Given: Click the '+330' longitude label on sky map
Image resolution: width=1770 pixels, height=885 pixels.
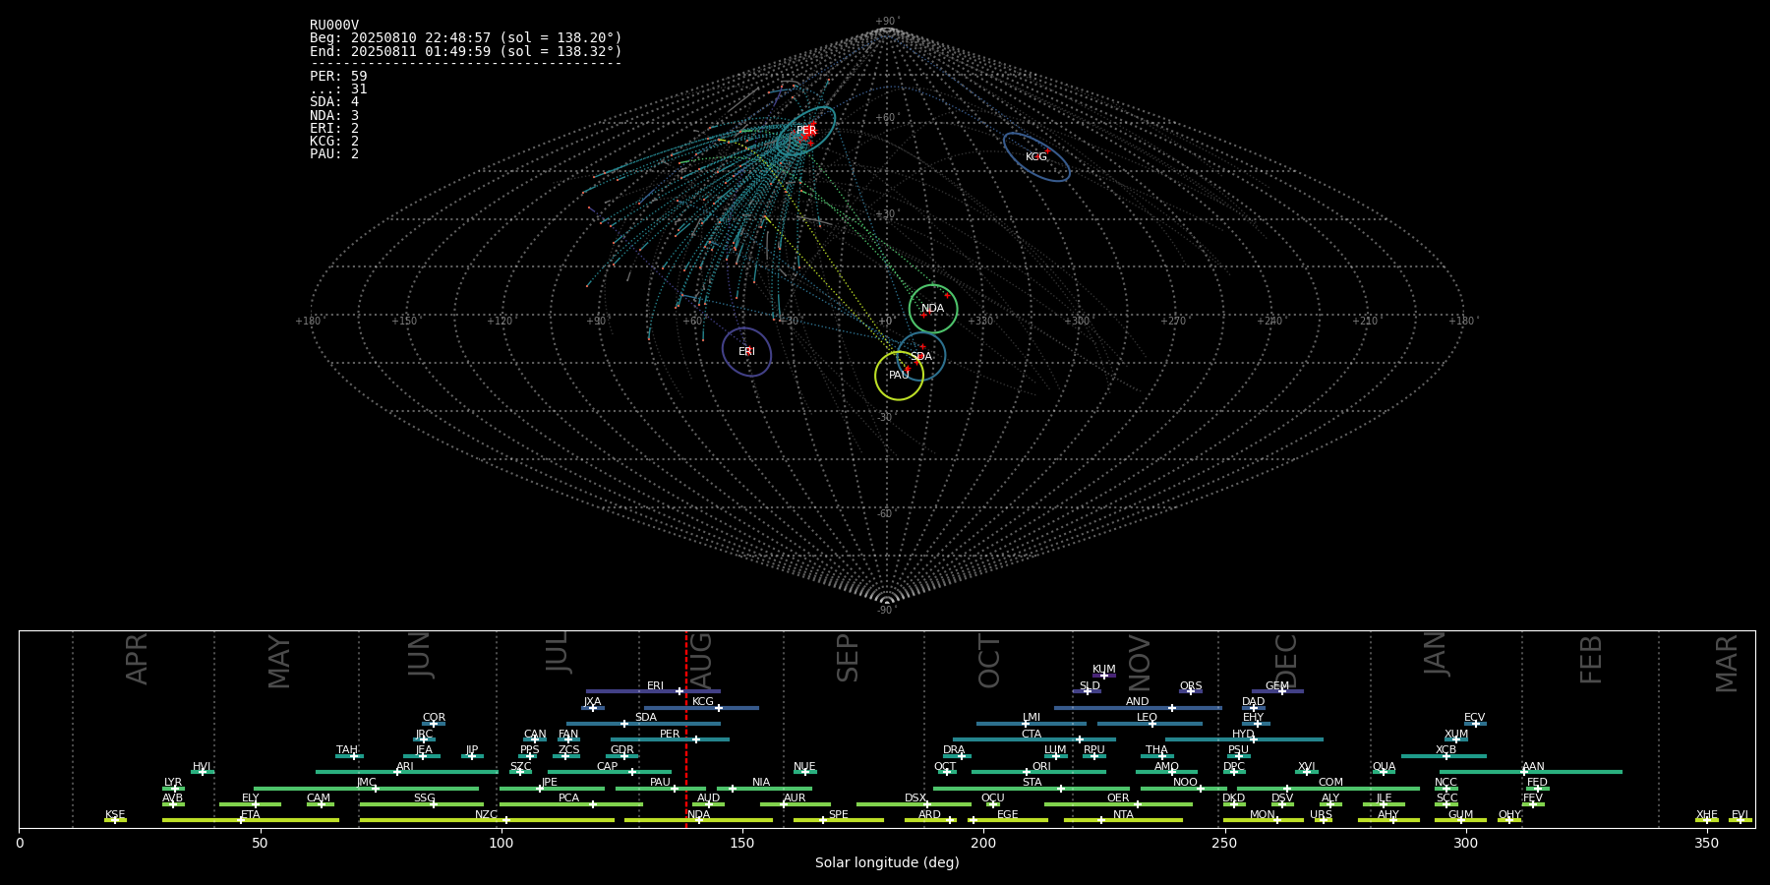Looking at the screenshot, I should point(980,322).
